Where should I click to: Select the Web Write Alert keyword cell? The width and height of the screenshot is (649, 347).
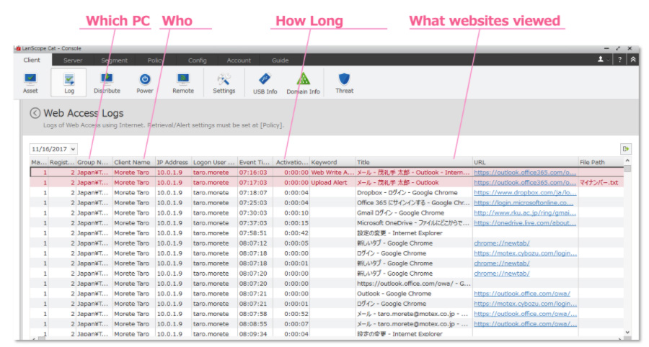332,173
